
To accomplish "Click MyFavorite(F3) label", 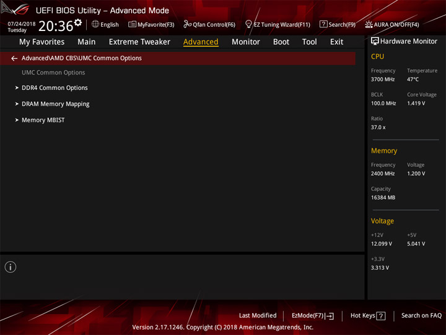I will coord(156,25).
